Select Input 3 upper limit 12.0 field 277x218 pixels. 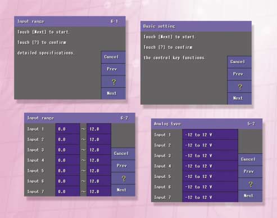click(99, 150)
